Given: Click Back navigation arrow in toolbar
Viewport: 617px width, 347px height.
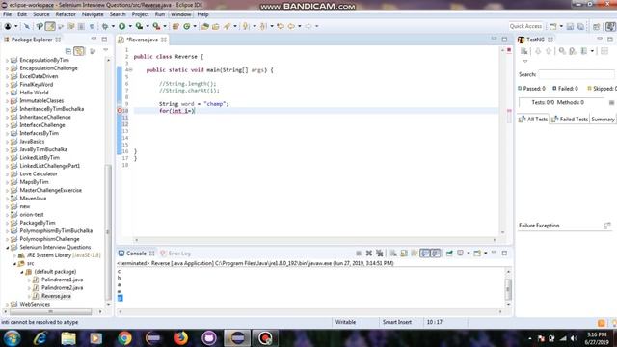Looking at the screenshot, I should tap(291, 26).
